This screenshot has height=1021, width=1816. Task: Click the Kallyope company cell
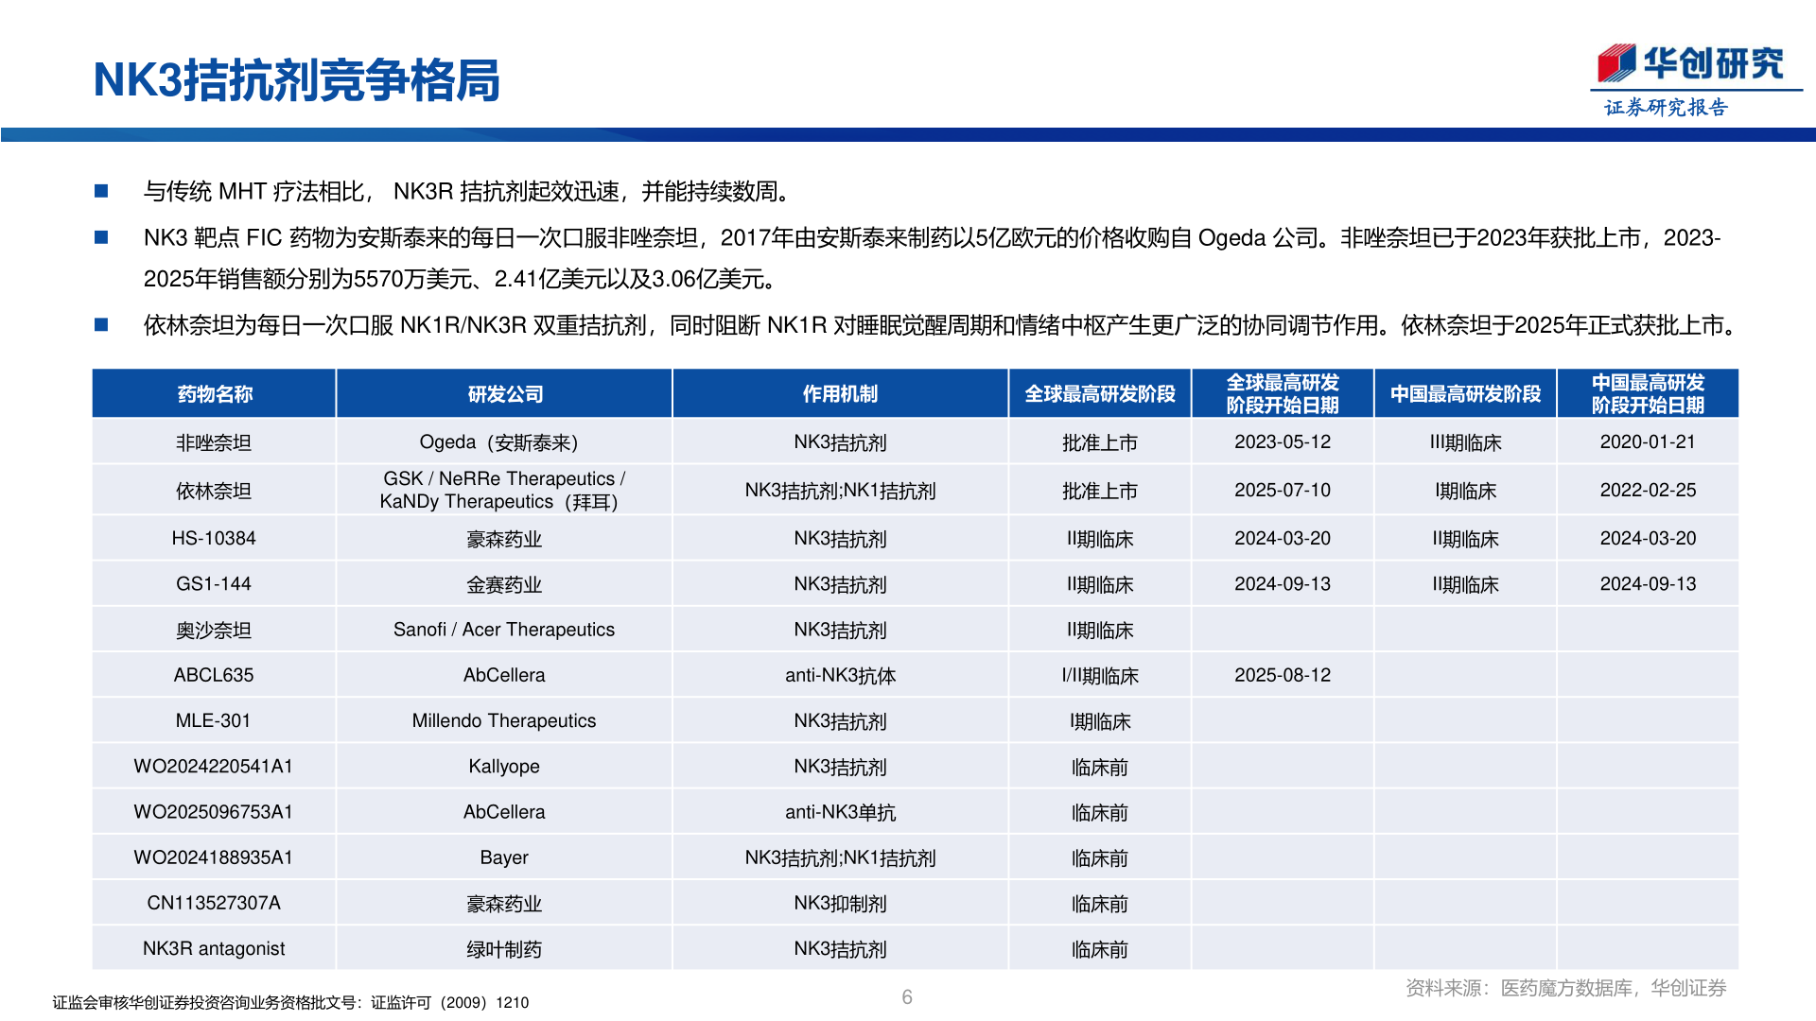coord(504,766)
